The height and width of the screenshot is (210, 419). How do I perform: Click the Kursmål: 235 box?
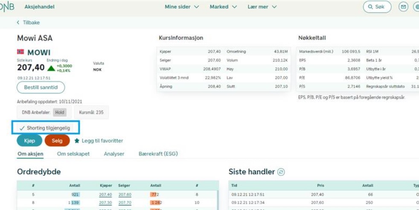coord(91,112)
